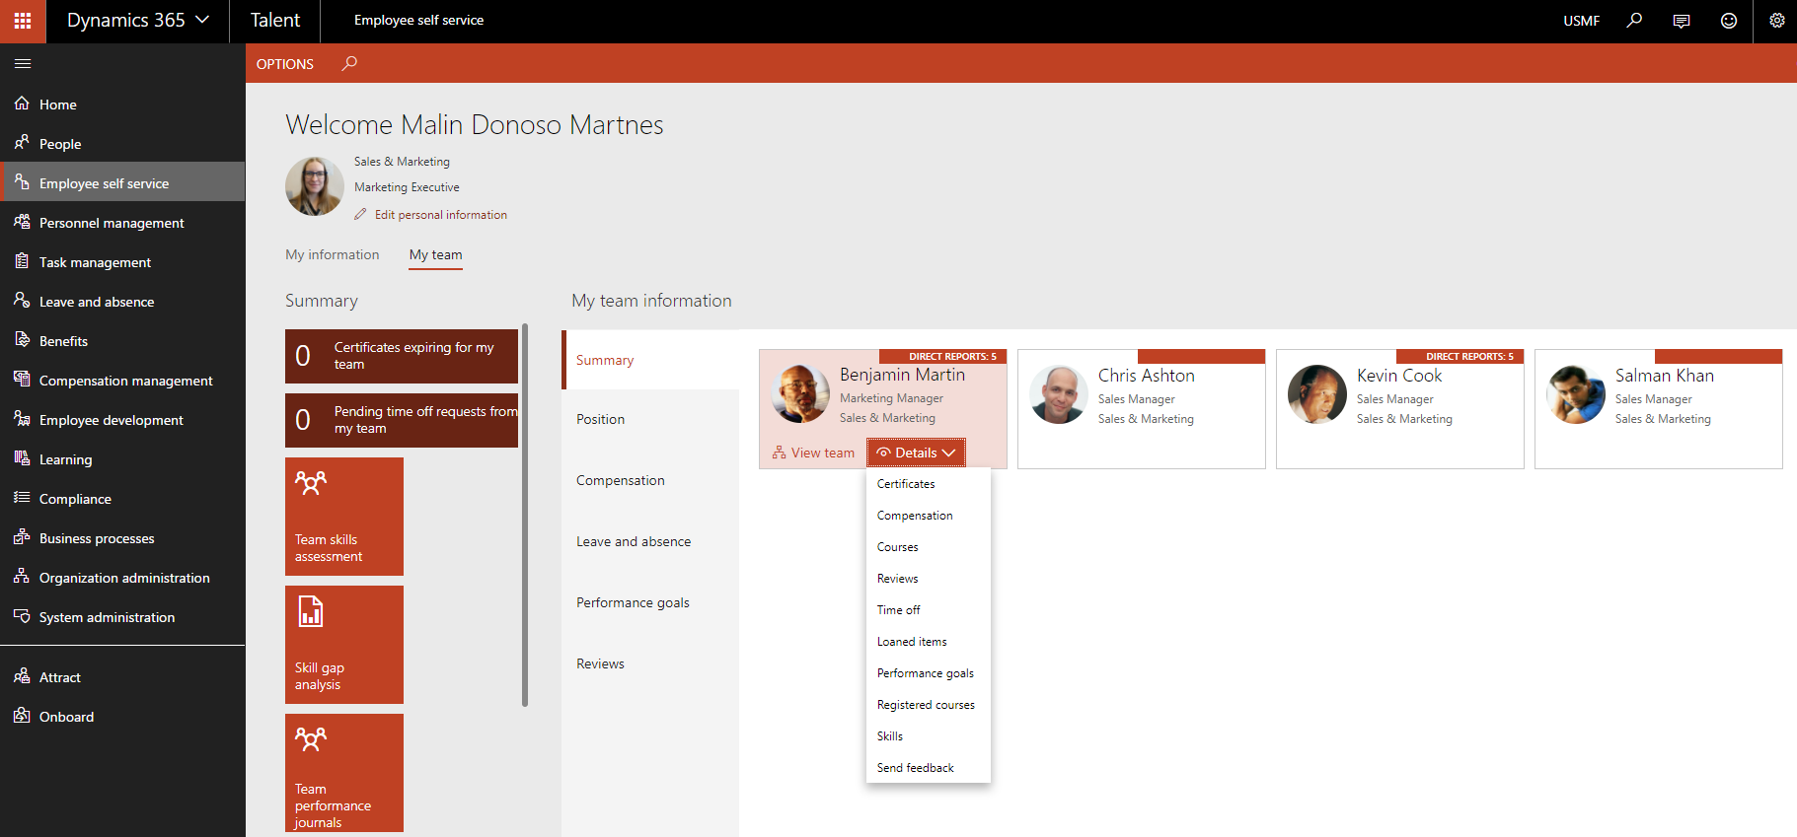Click the System administration icon
Image resolution: width=1797 pixels, height=837 pixels.
pyautogui.click(x=22, y=616)
